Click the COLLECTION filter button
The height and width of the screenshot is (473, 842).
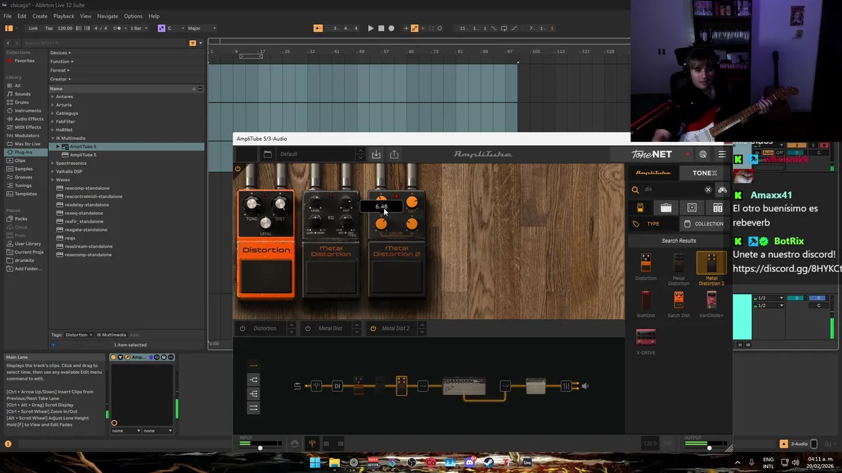click(704, 224)
